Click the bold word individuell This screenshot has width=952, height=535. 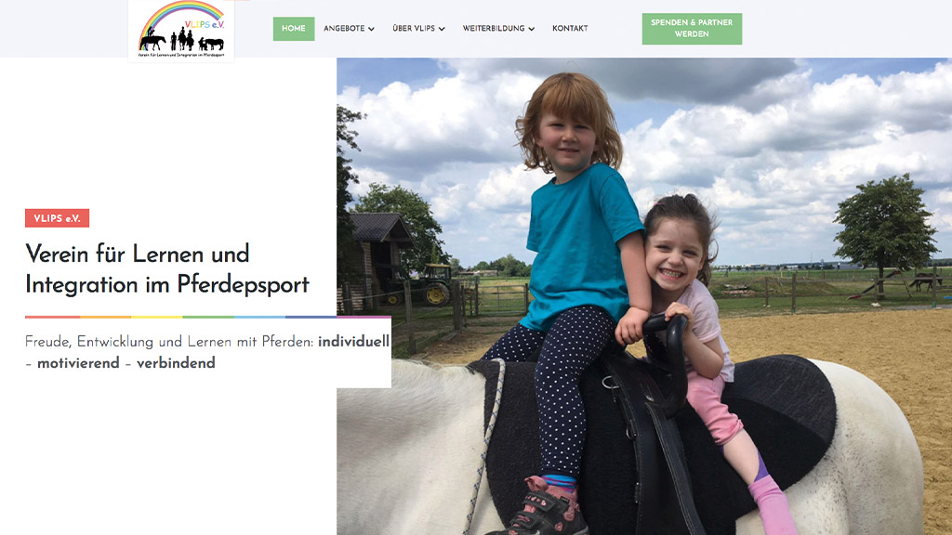(x=353, y=342)
